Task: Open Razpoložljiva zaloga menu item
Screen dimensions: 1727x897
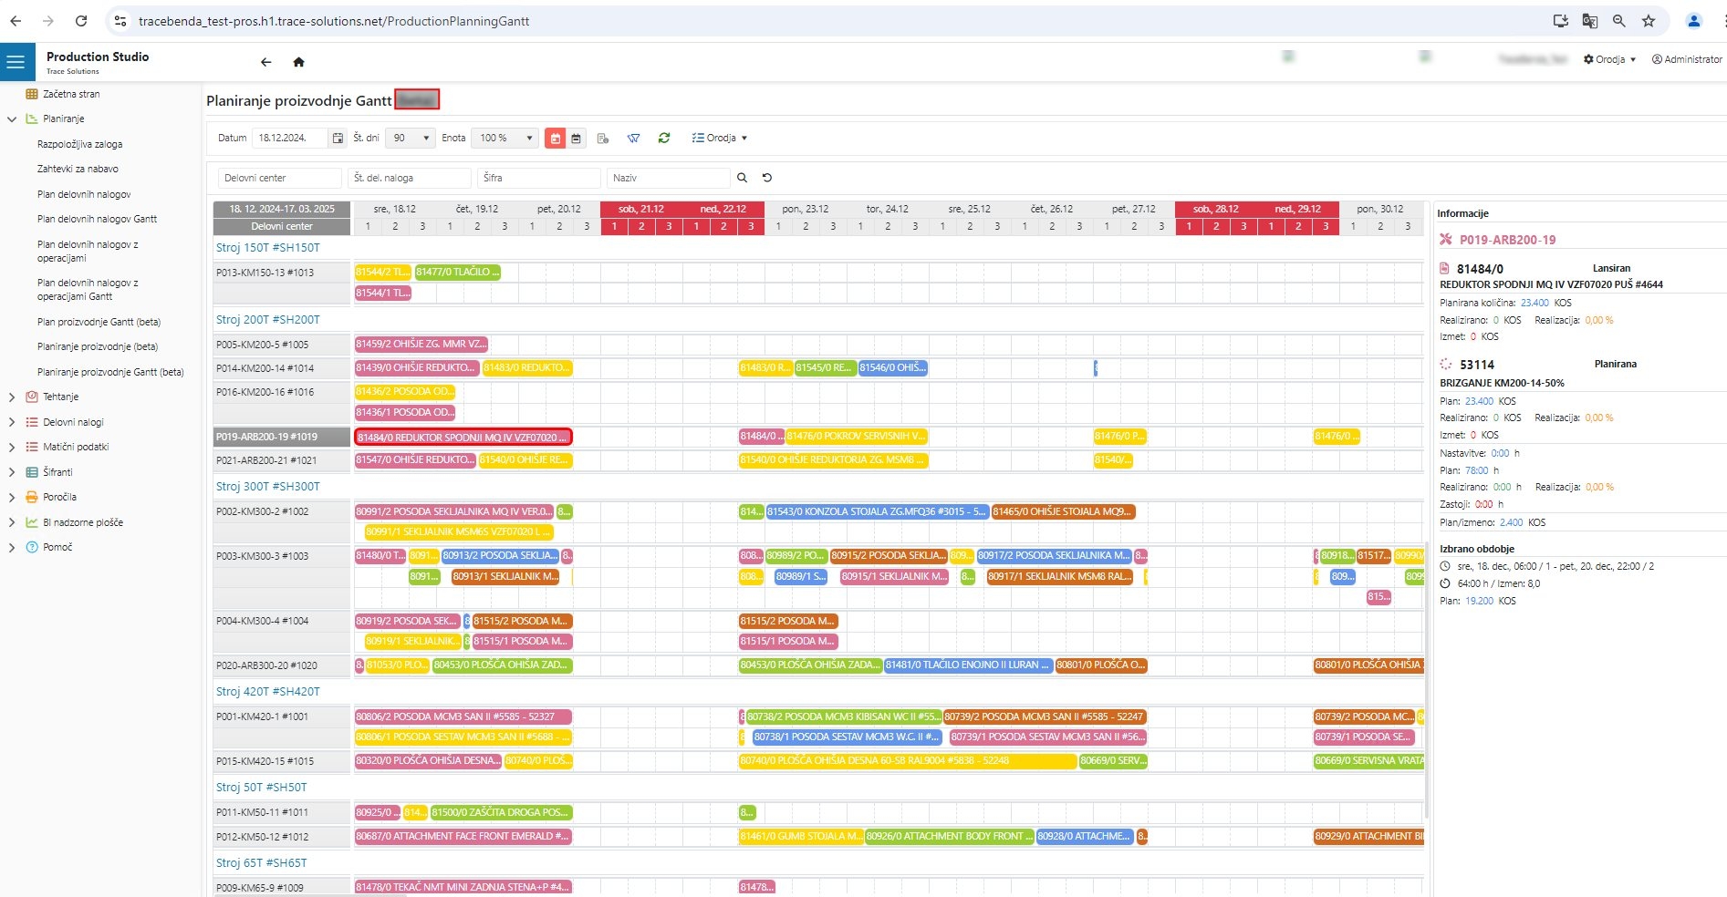Action: [79, 144]
